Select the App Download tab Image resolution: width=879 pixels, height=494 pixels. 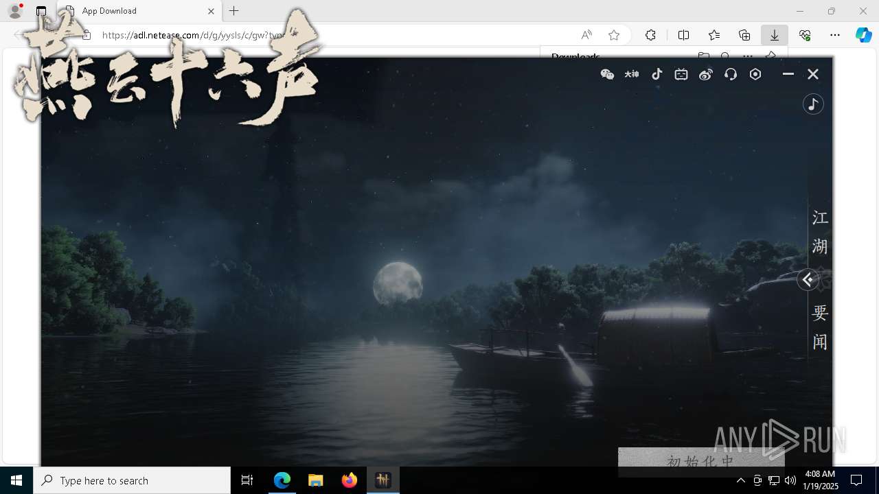[139, 11]
